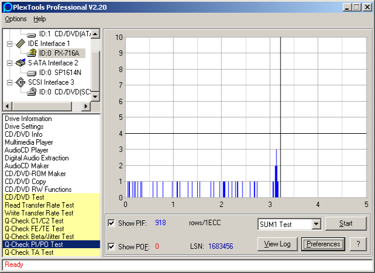Open the Help menu
Image resolution: width=375 pixels, height=273 pixels.
39,19
